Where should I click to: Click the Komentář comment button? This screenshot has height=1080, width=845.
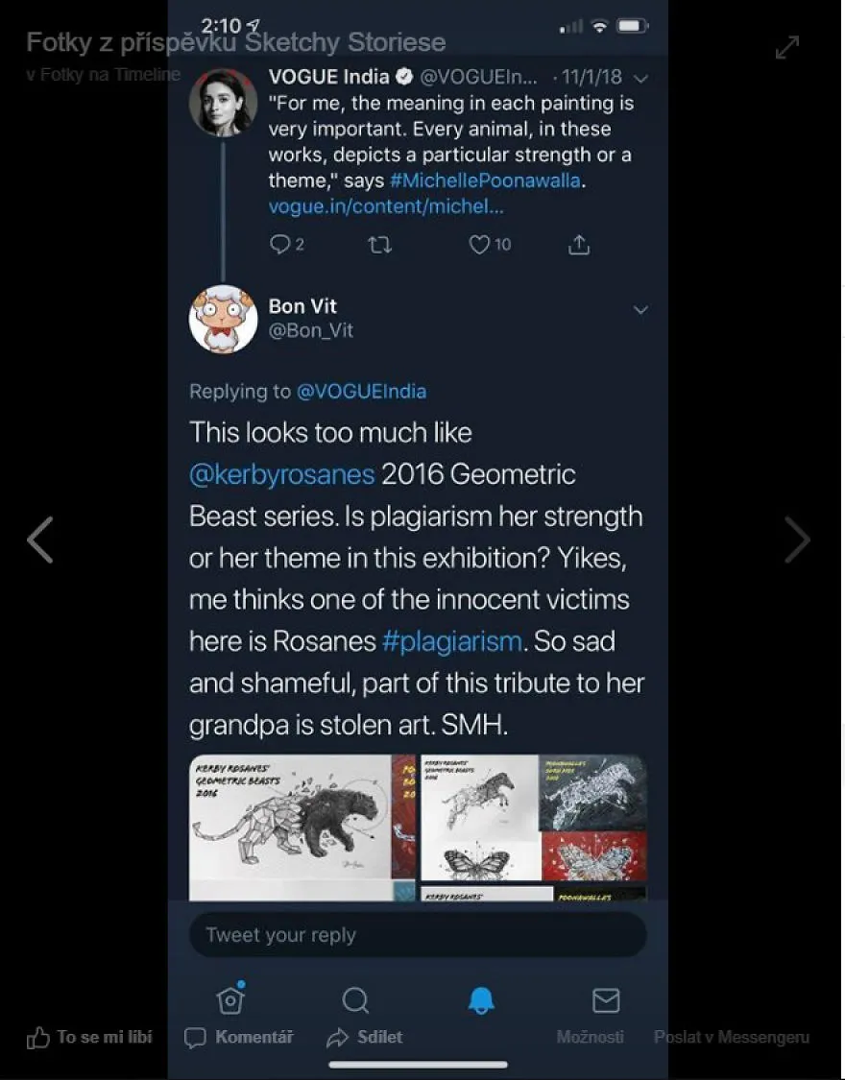239,1038
